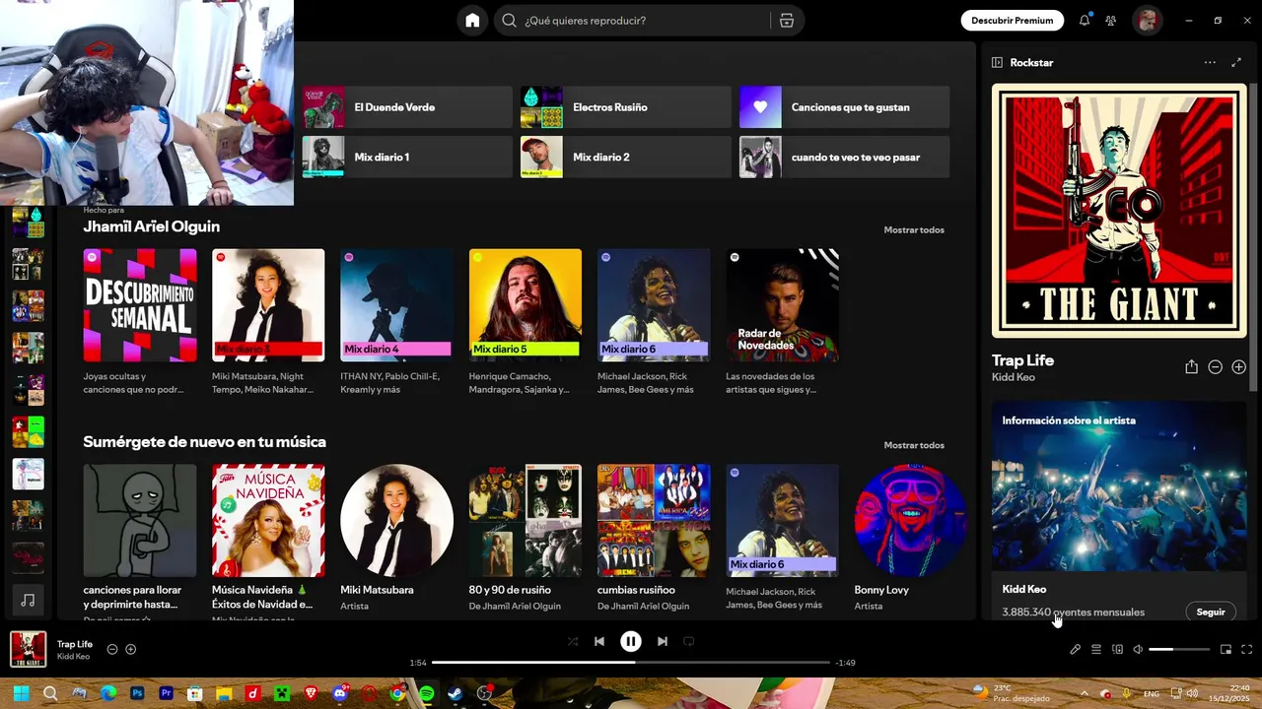Open Mix diario 1 shortcut
Screen dimensions: 1262x709
406,158
